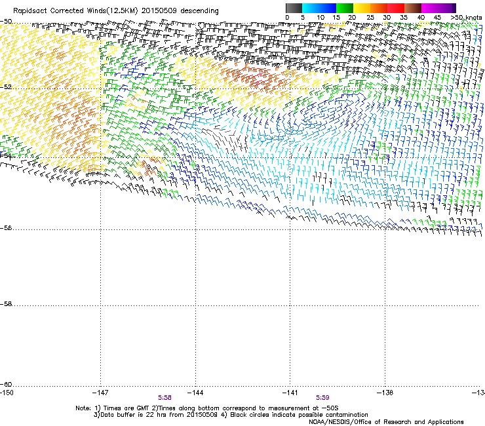Click the '>50 knots' legend label
485x426 pixels.
click(466, 18)
